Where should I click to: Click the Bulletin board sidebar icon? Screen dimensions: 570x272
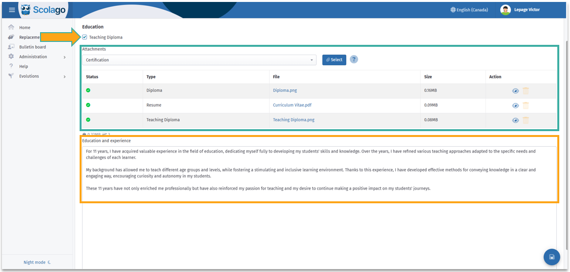click(11, 47)
